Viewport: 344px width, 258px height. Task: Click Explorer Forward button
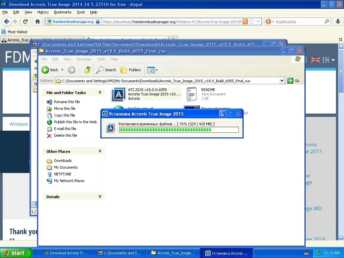pyautogui.click(x=72, y=70)
